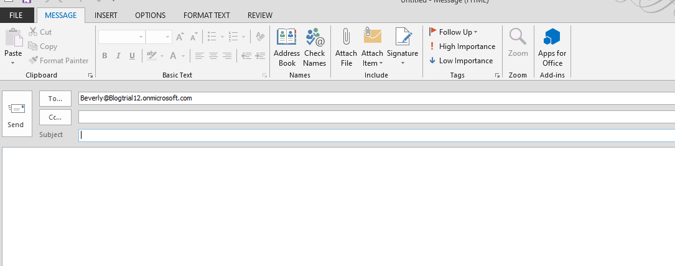The height and width of the screenshot is (266, 675).
Task: Open the Tags dialog launcher
Action: point(497,75)
